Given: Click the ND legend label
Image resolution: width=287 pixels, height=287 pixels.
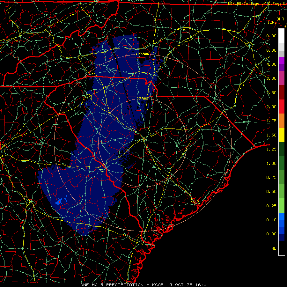Looking at the screenshot, I should [274, 248].
